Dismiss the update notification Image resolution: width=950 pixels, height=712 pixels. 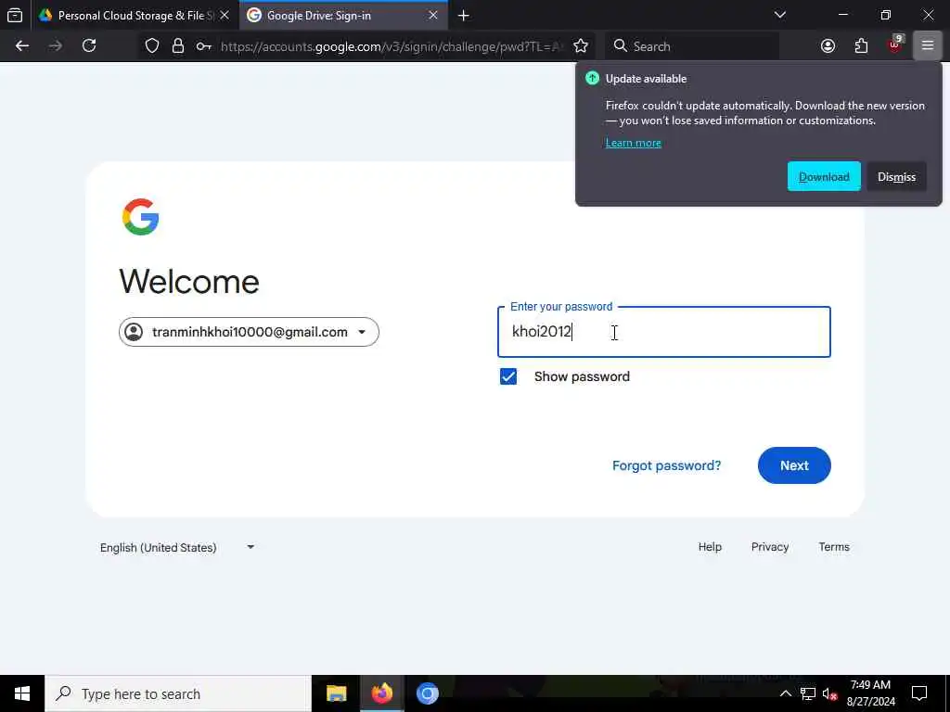coord(897,177)
